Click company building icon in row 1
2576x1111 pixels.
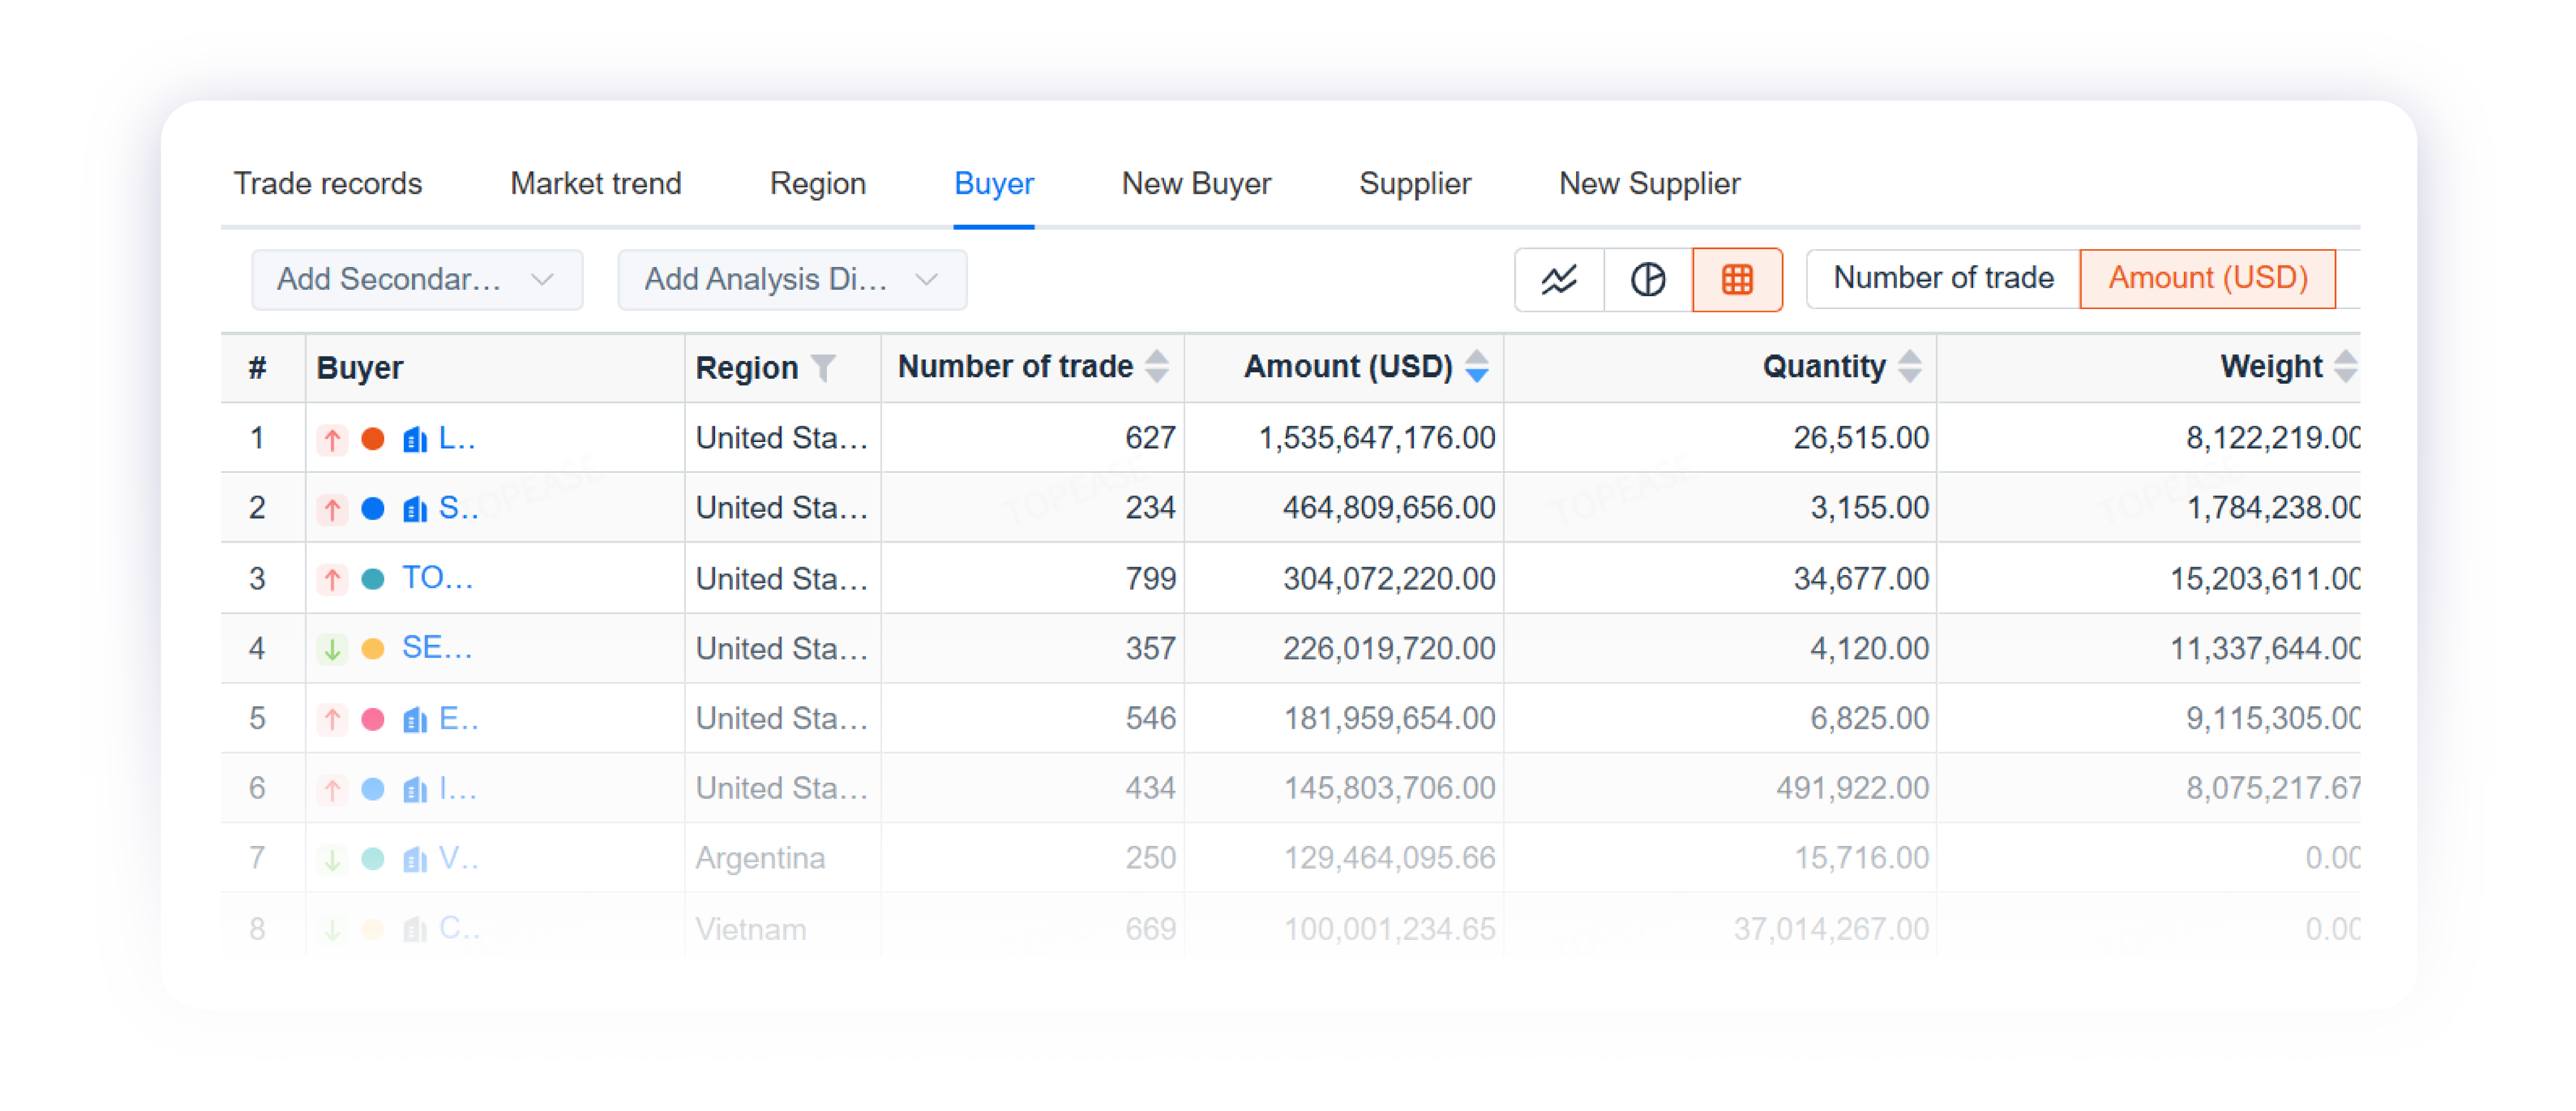(x=414, y=439)
